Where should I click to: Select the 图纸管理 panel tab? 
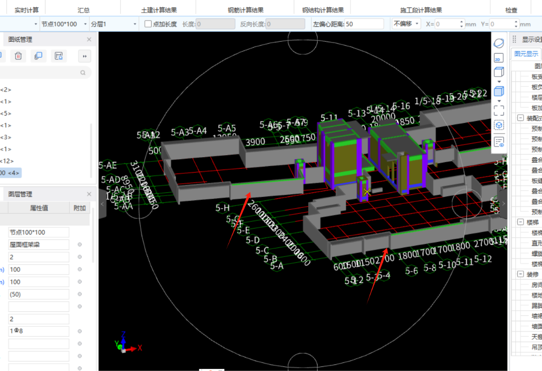click(x=21, y=40)
